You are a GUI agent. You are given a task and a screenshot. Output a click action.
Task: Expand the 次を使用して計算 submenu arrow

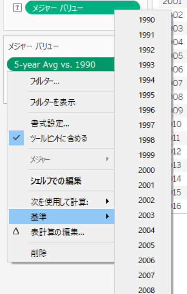click(107, 201)
